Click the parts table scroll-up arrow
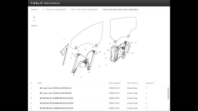This screenshot has width=198, height=111. (x=168, y=87)
